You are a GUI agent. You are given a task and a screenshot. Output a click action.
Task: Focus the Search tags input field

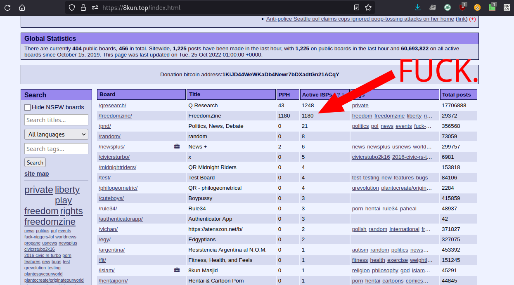(x=56, y=149)
